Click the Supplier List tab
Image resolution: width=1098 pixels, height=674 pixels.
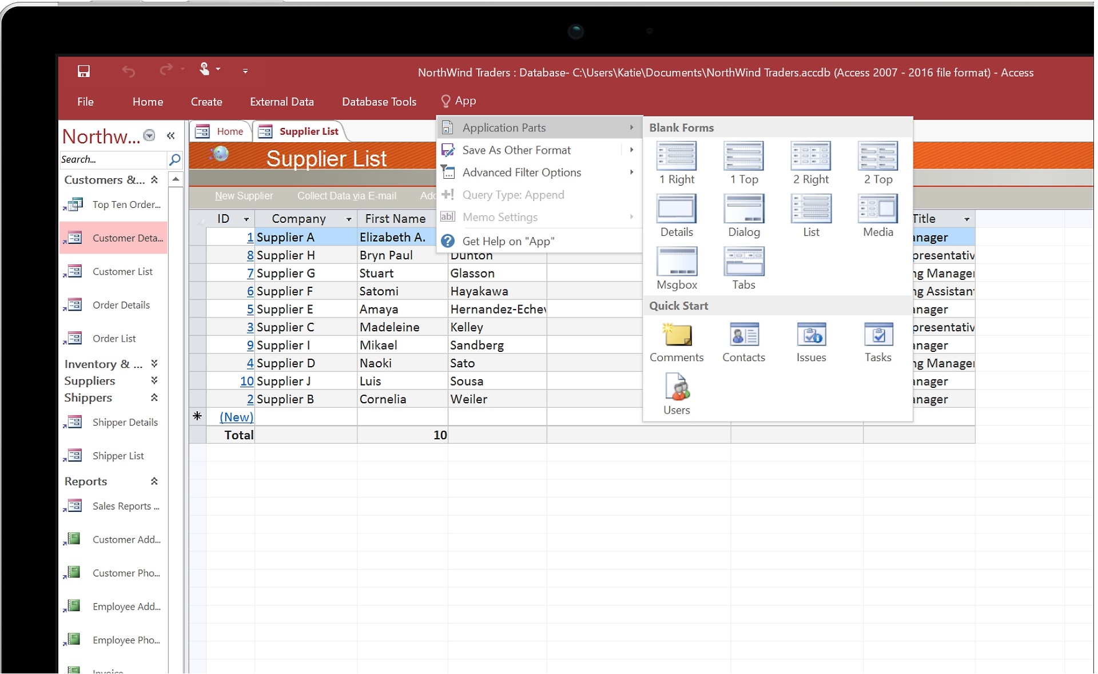[308, 131]
